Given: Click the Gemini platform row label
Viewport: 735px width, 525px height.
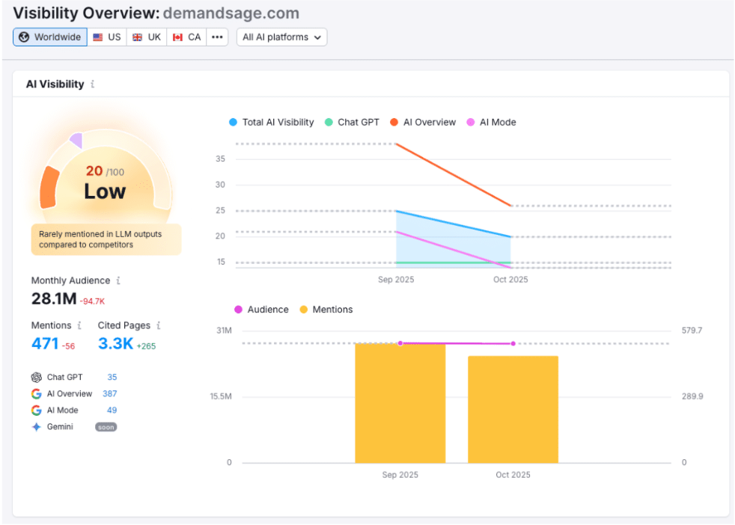Looking at the screenshot, I should tap(60, 426).
